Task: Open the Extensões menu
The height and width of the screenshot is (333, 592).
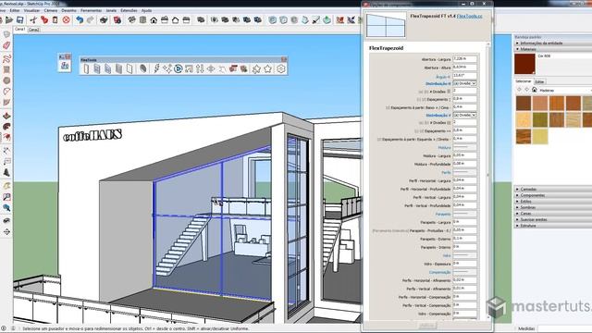Action: (129, 10)
